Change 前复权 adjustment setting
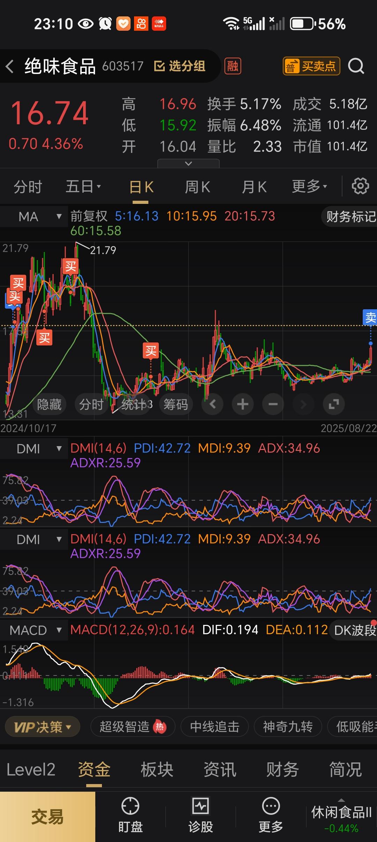The height and width of the screenshot is (842, 377). coord(89,216)
